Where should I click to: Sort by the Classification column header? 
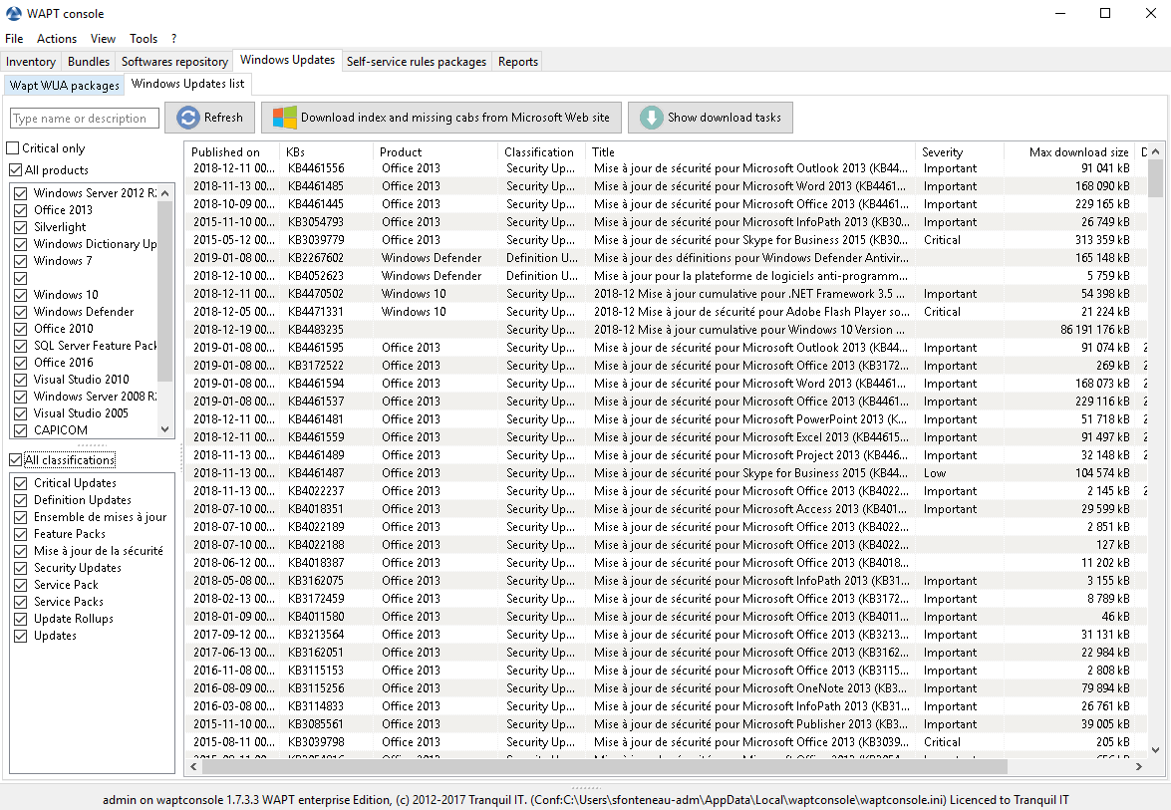(x=542, y=151)
